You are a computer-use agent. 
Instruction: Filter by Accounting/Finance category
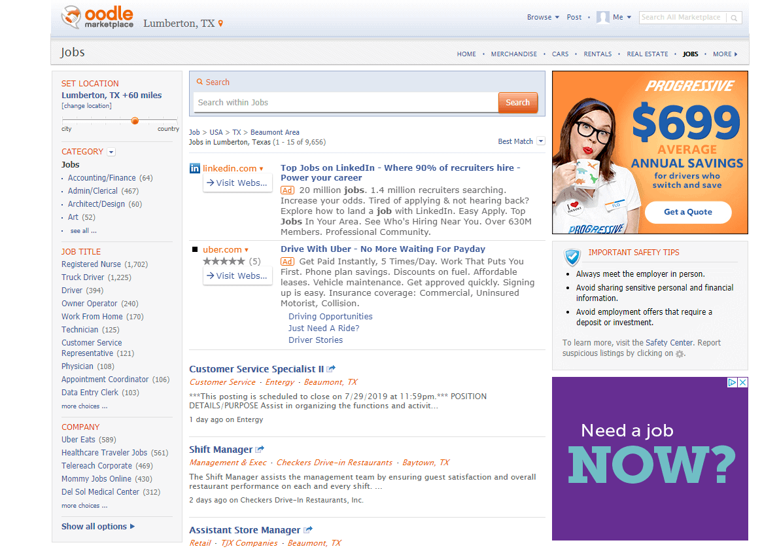click(x=102, y=178)
